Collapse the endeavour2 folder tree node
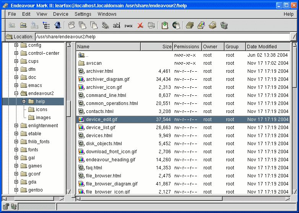The height and width of the screenshot is (213, 299). click(x=16, y=93)
